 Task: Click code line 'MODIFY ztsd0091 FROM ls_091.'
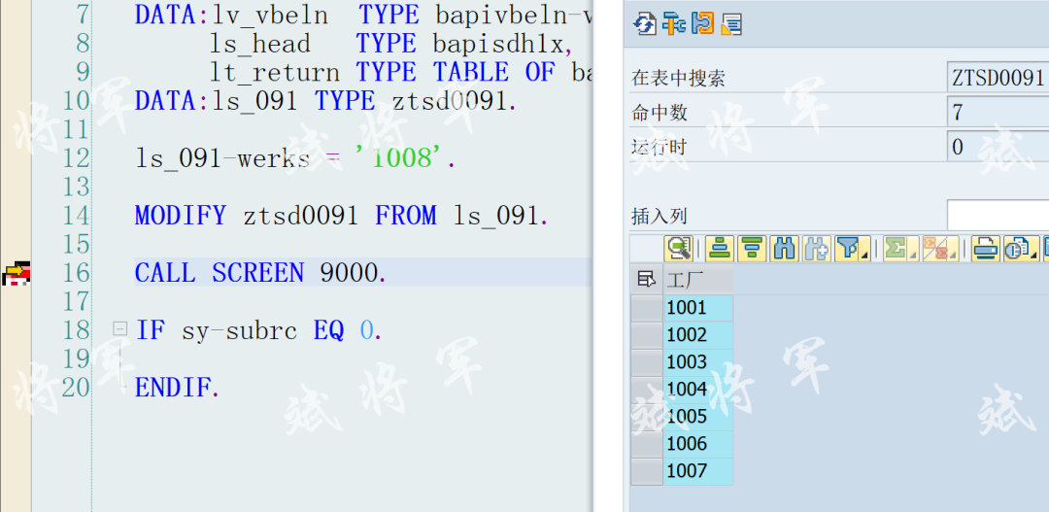[x=342, y=216]
